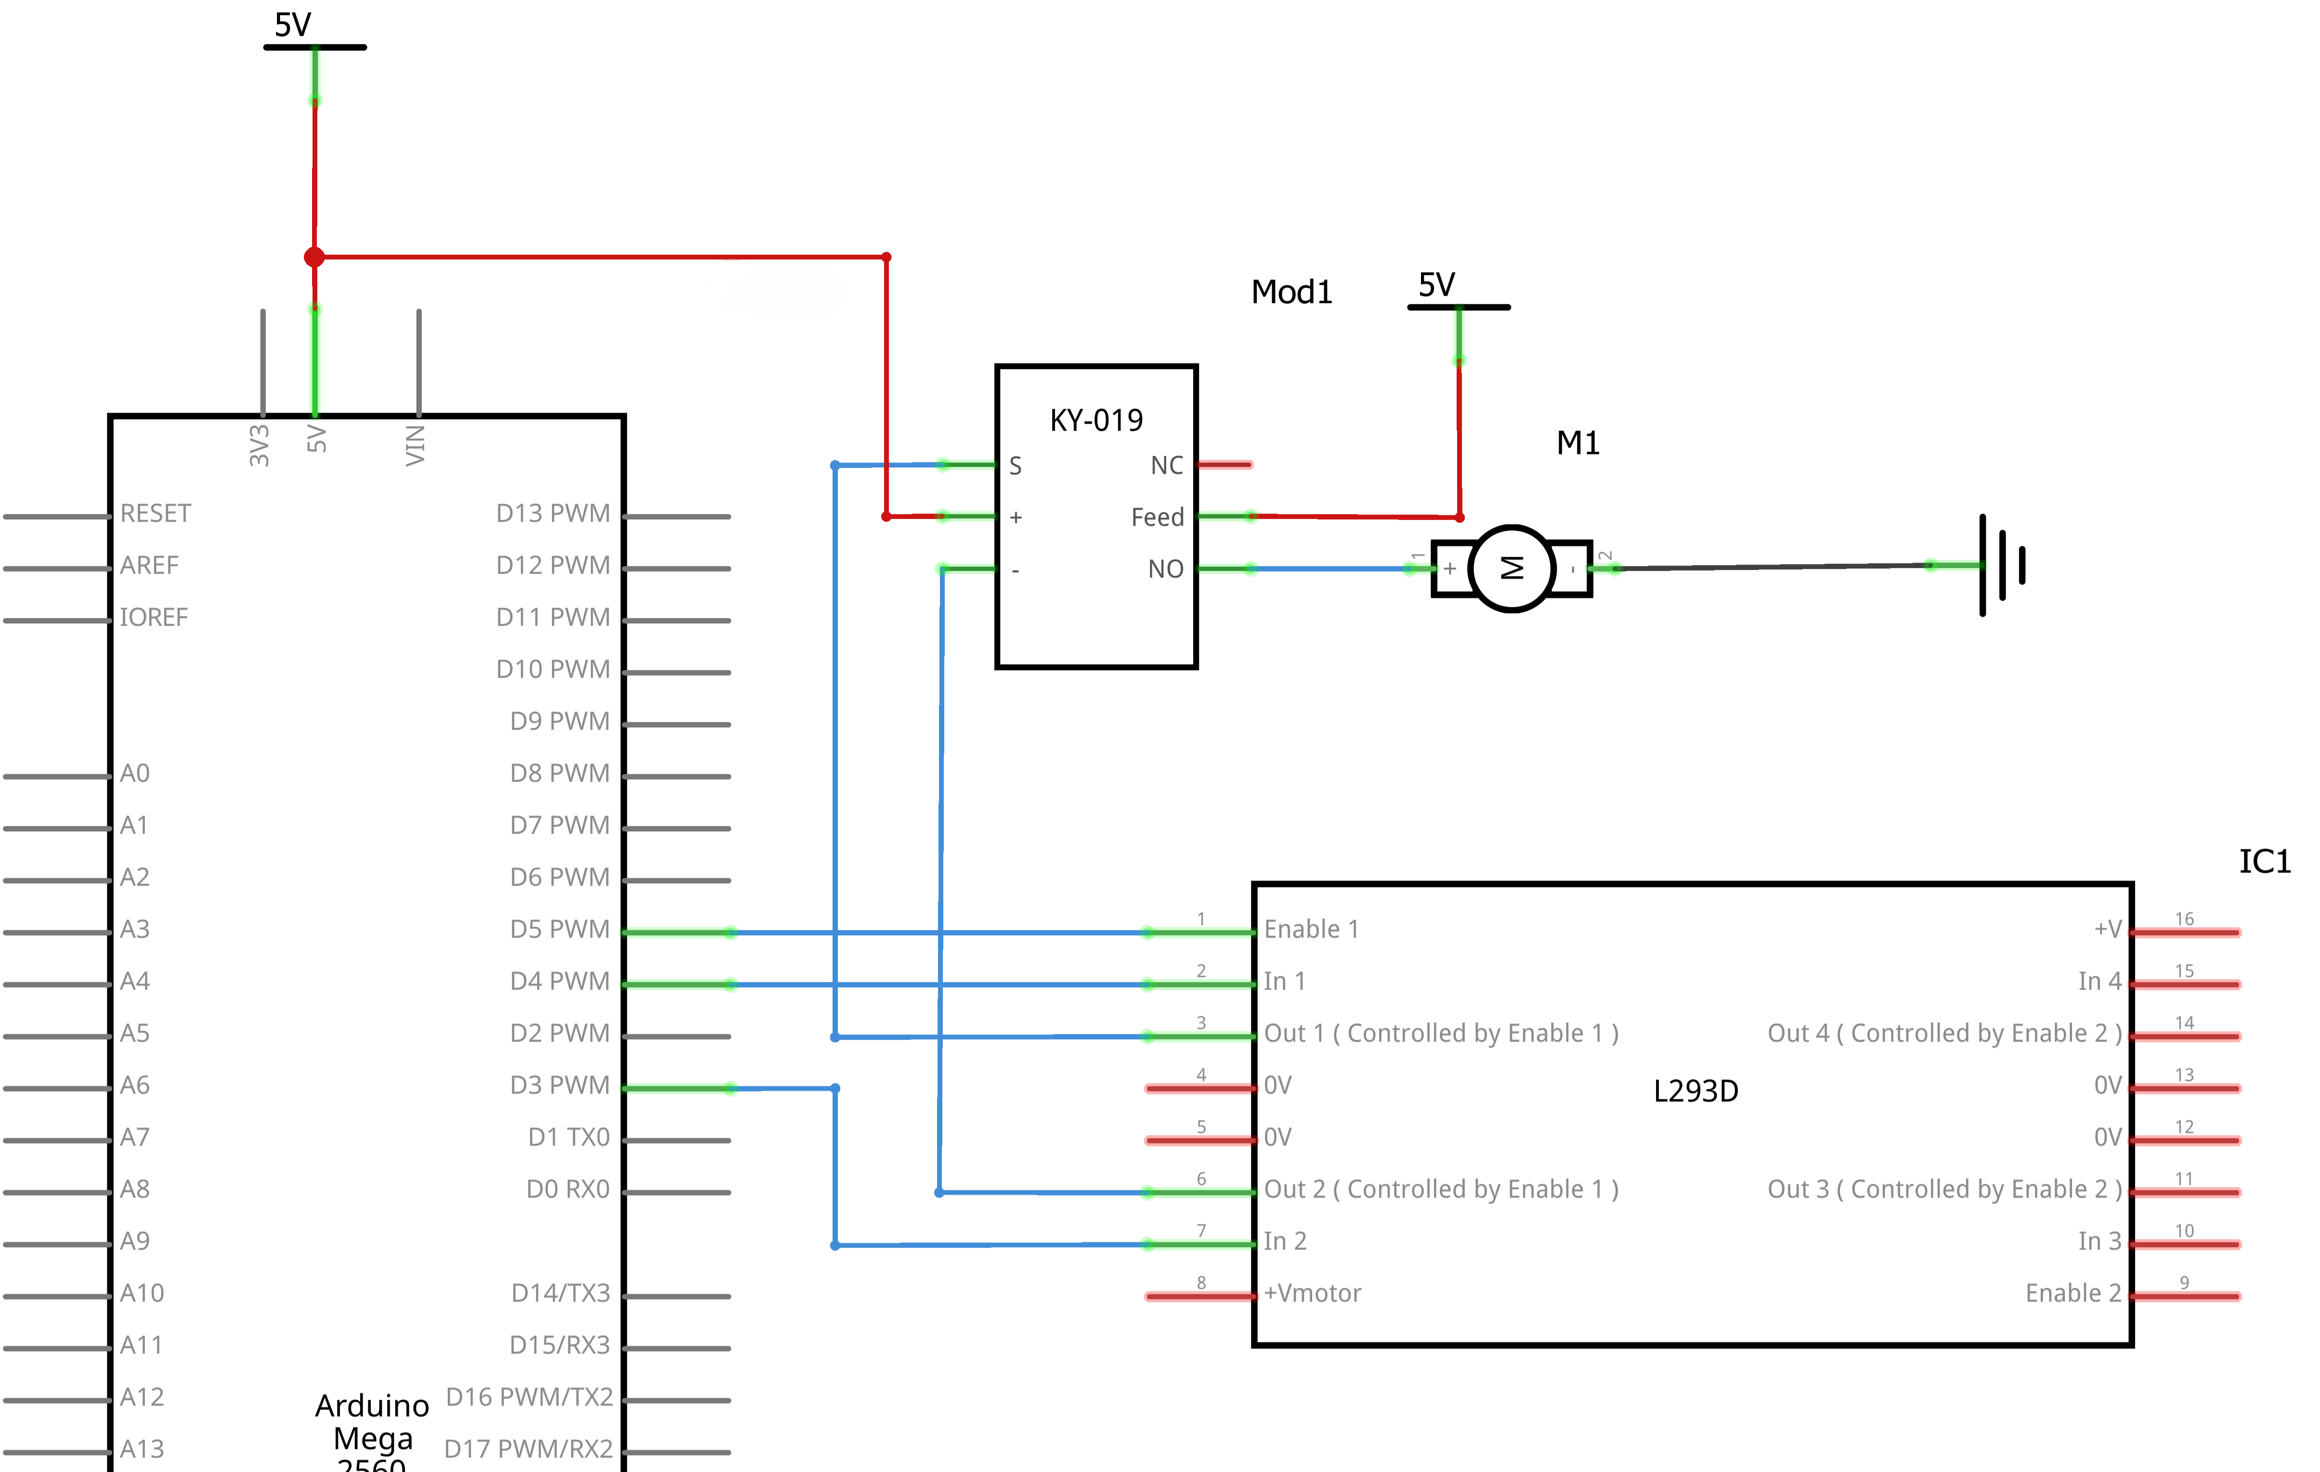Select the RESET pin label
This screenshot has height=1472, width=2320.
[x=155, y=514]
